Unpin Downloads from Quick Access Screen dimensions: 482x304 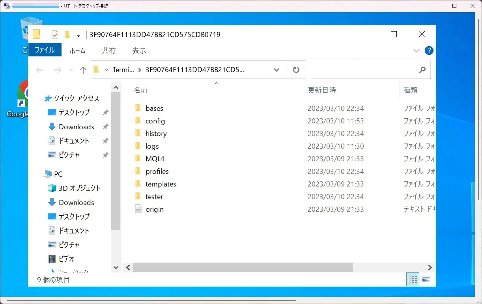[x=105, y=127]
